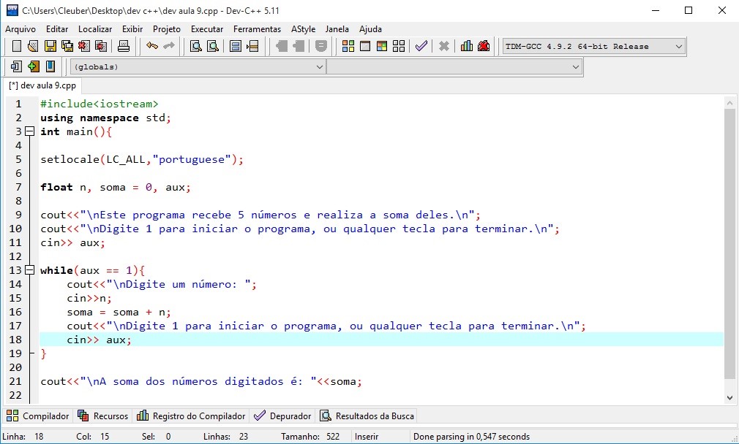This screenshot has height=444, width=739.
Task: Open the Resultados da Busca tab
Action: (x=367, y=416)
